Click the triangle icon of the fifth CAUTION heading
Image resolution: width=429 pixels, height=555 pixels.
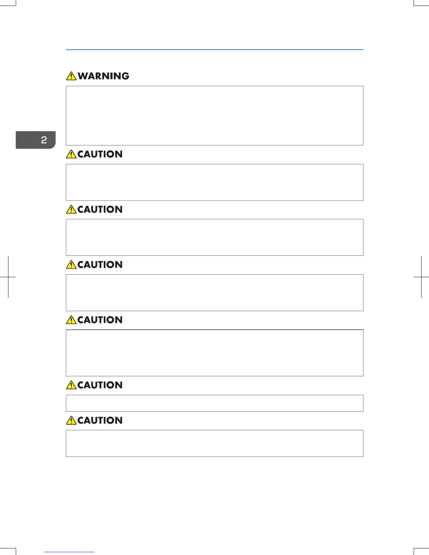(71, 385)
